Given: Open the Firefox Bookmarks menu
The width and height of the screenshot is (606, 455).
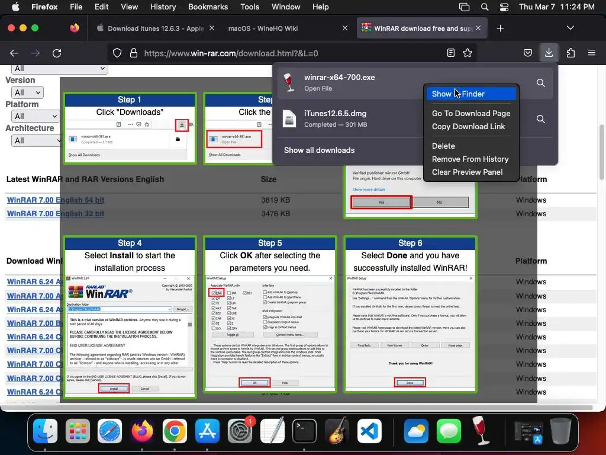Looking at the screenshot, I should coord(208,7).
